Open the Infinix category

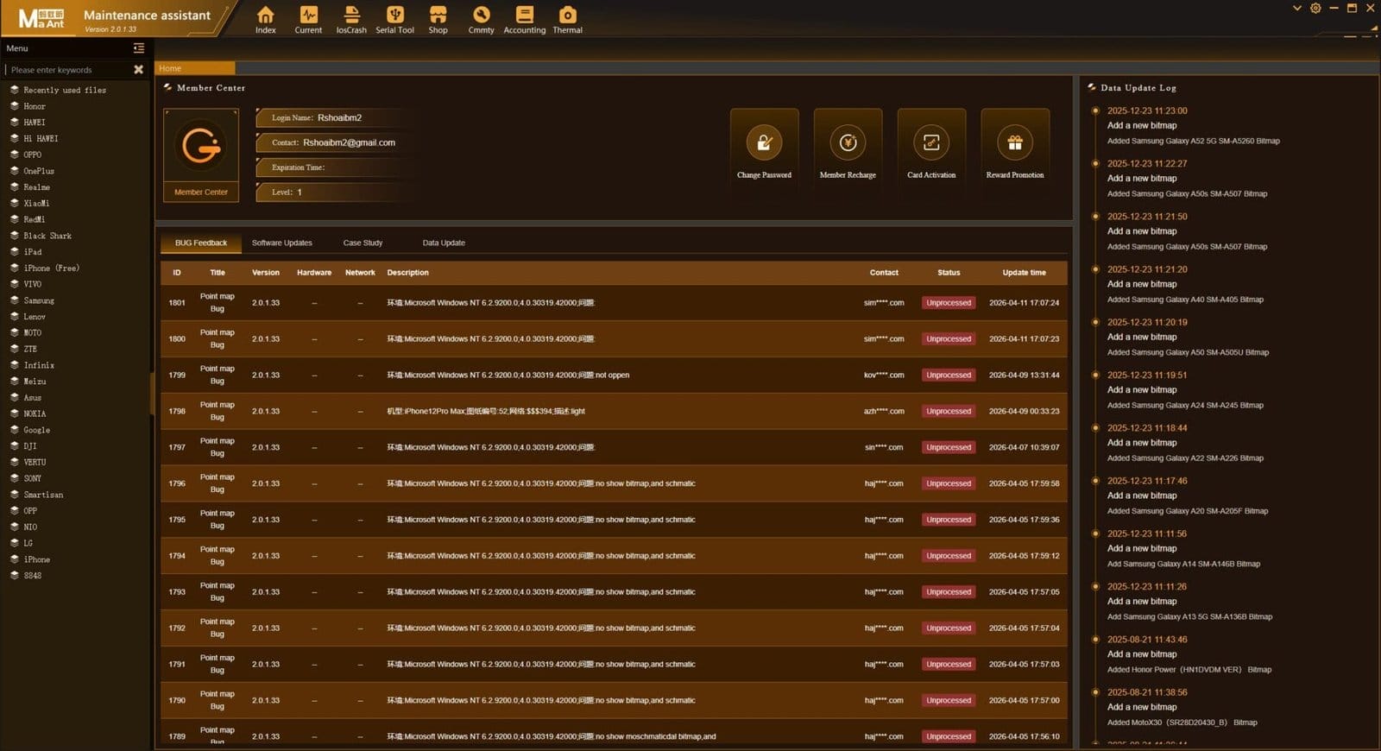tap(32, 365)
